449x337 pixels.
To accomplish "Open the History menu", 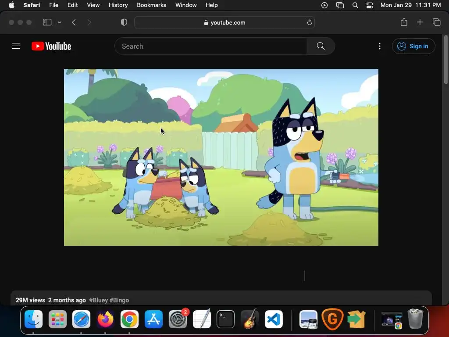I will coord(118,5).
